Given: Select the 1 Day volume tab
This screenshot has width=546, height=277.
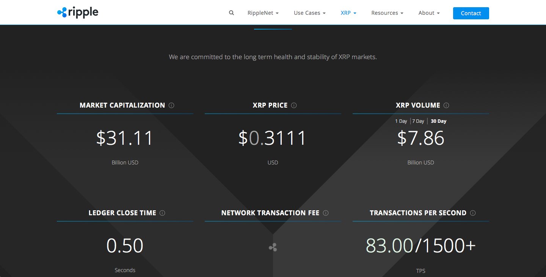Looking at the screenshot, I should point(401,121).
